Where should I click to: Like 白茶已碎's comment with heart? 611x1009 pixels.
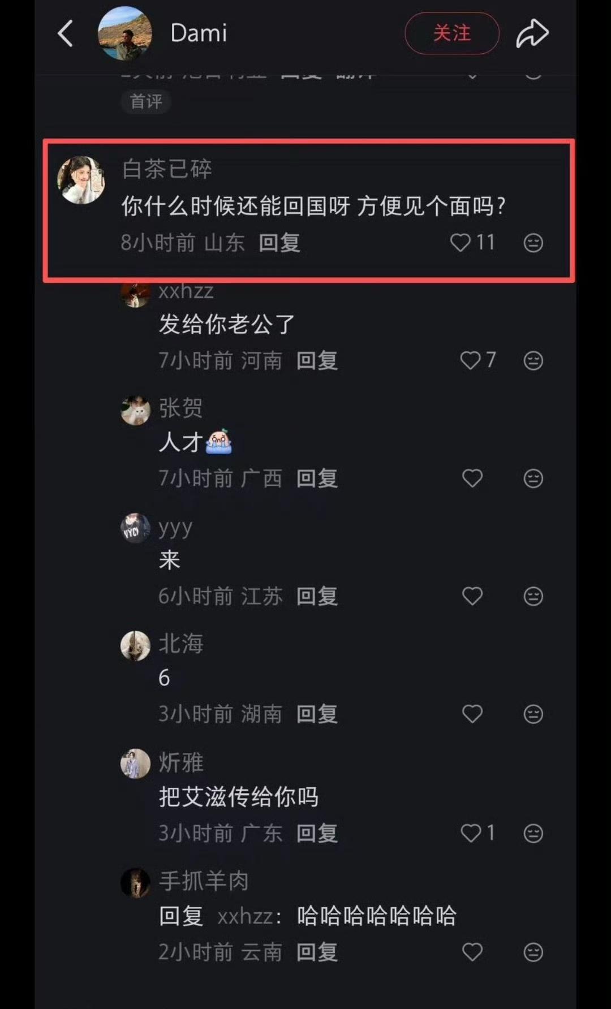click(x=460, y=243)
